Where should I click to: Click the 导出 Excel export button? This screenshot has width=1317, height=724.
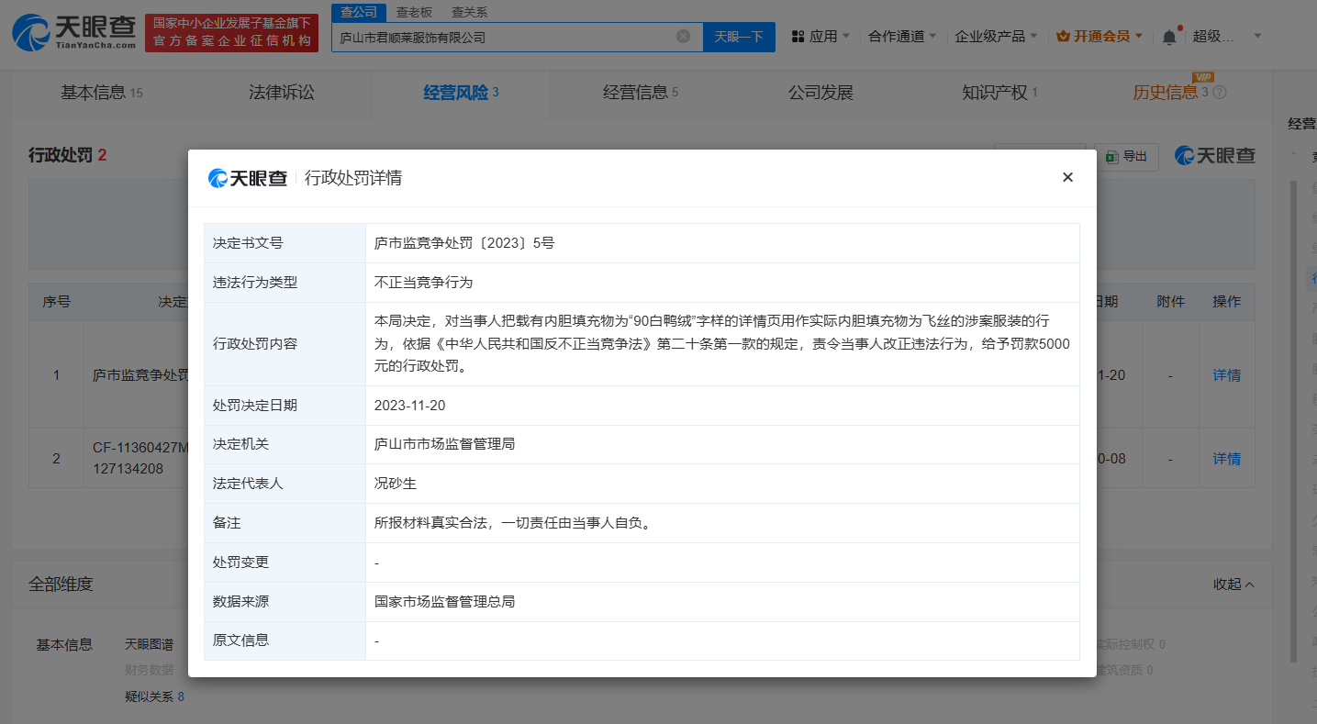click(1127, 157)
